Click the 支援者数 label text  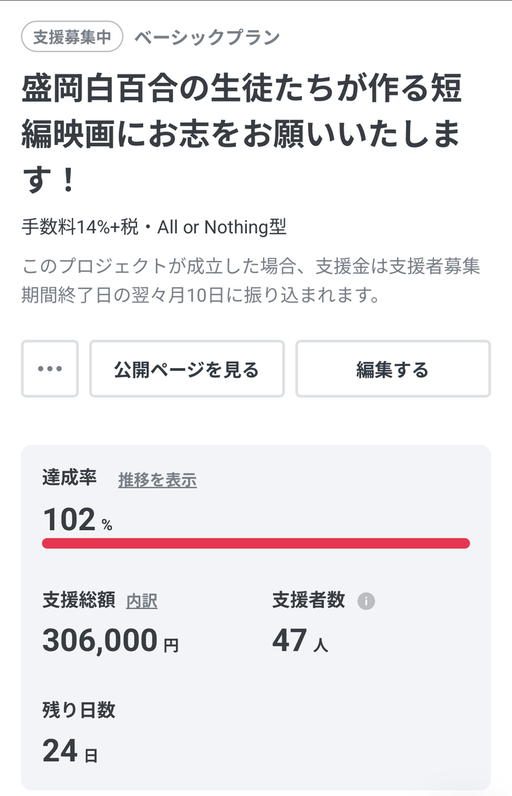click(x=308, y=600)
